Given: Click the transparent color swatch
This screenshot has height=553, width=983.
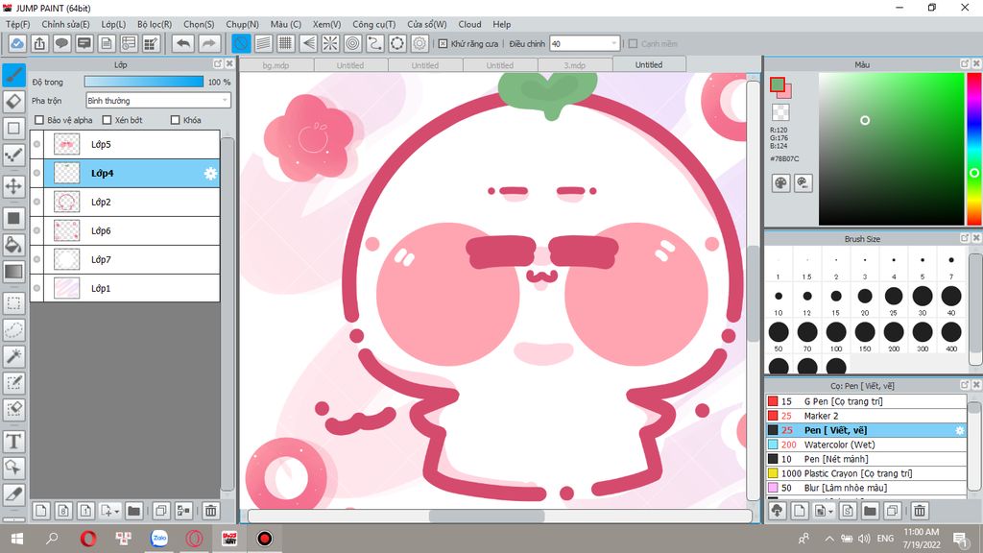Looking at the screenshot, I should tap(780, 112).
